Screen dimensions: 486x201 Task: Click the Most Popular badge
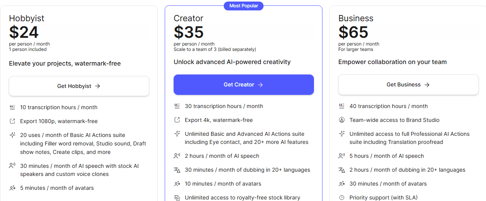(x=244, y=6)
